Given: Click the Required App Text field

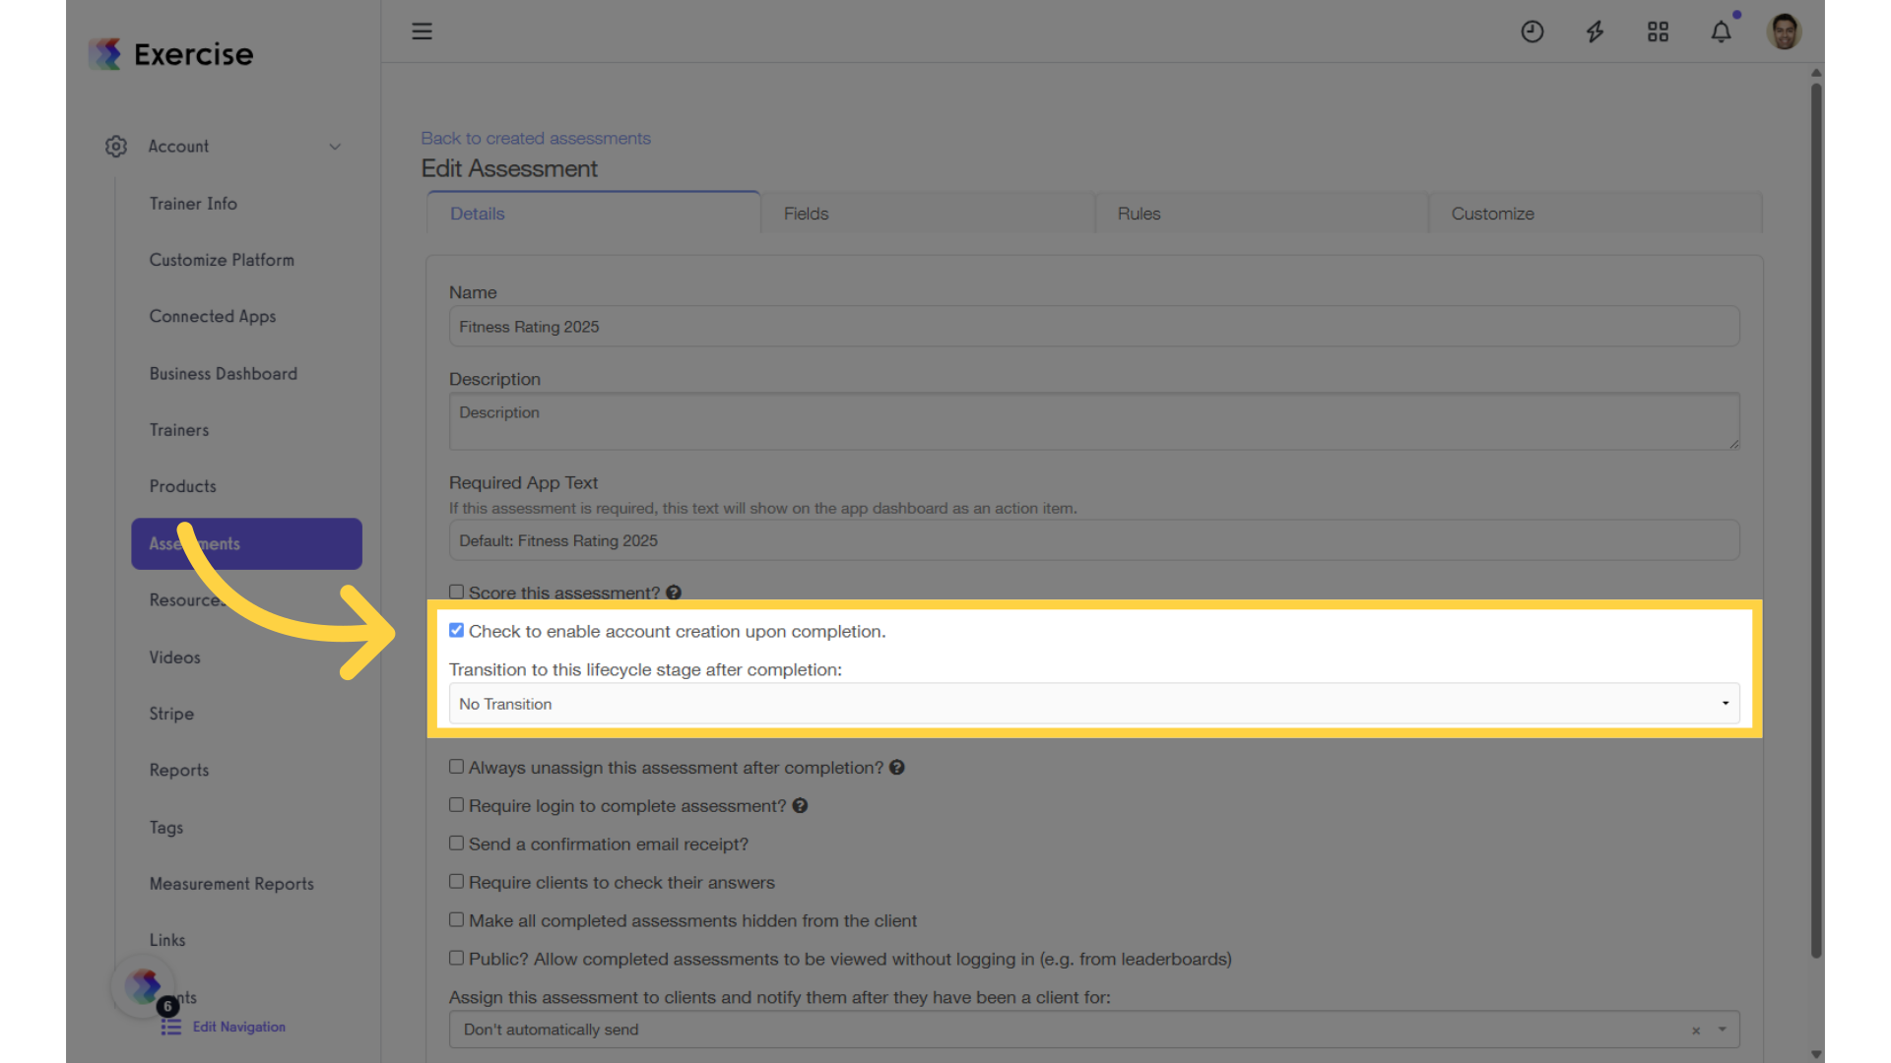Looking at the screenshot, I should tap(1094, 540).
